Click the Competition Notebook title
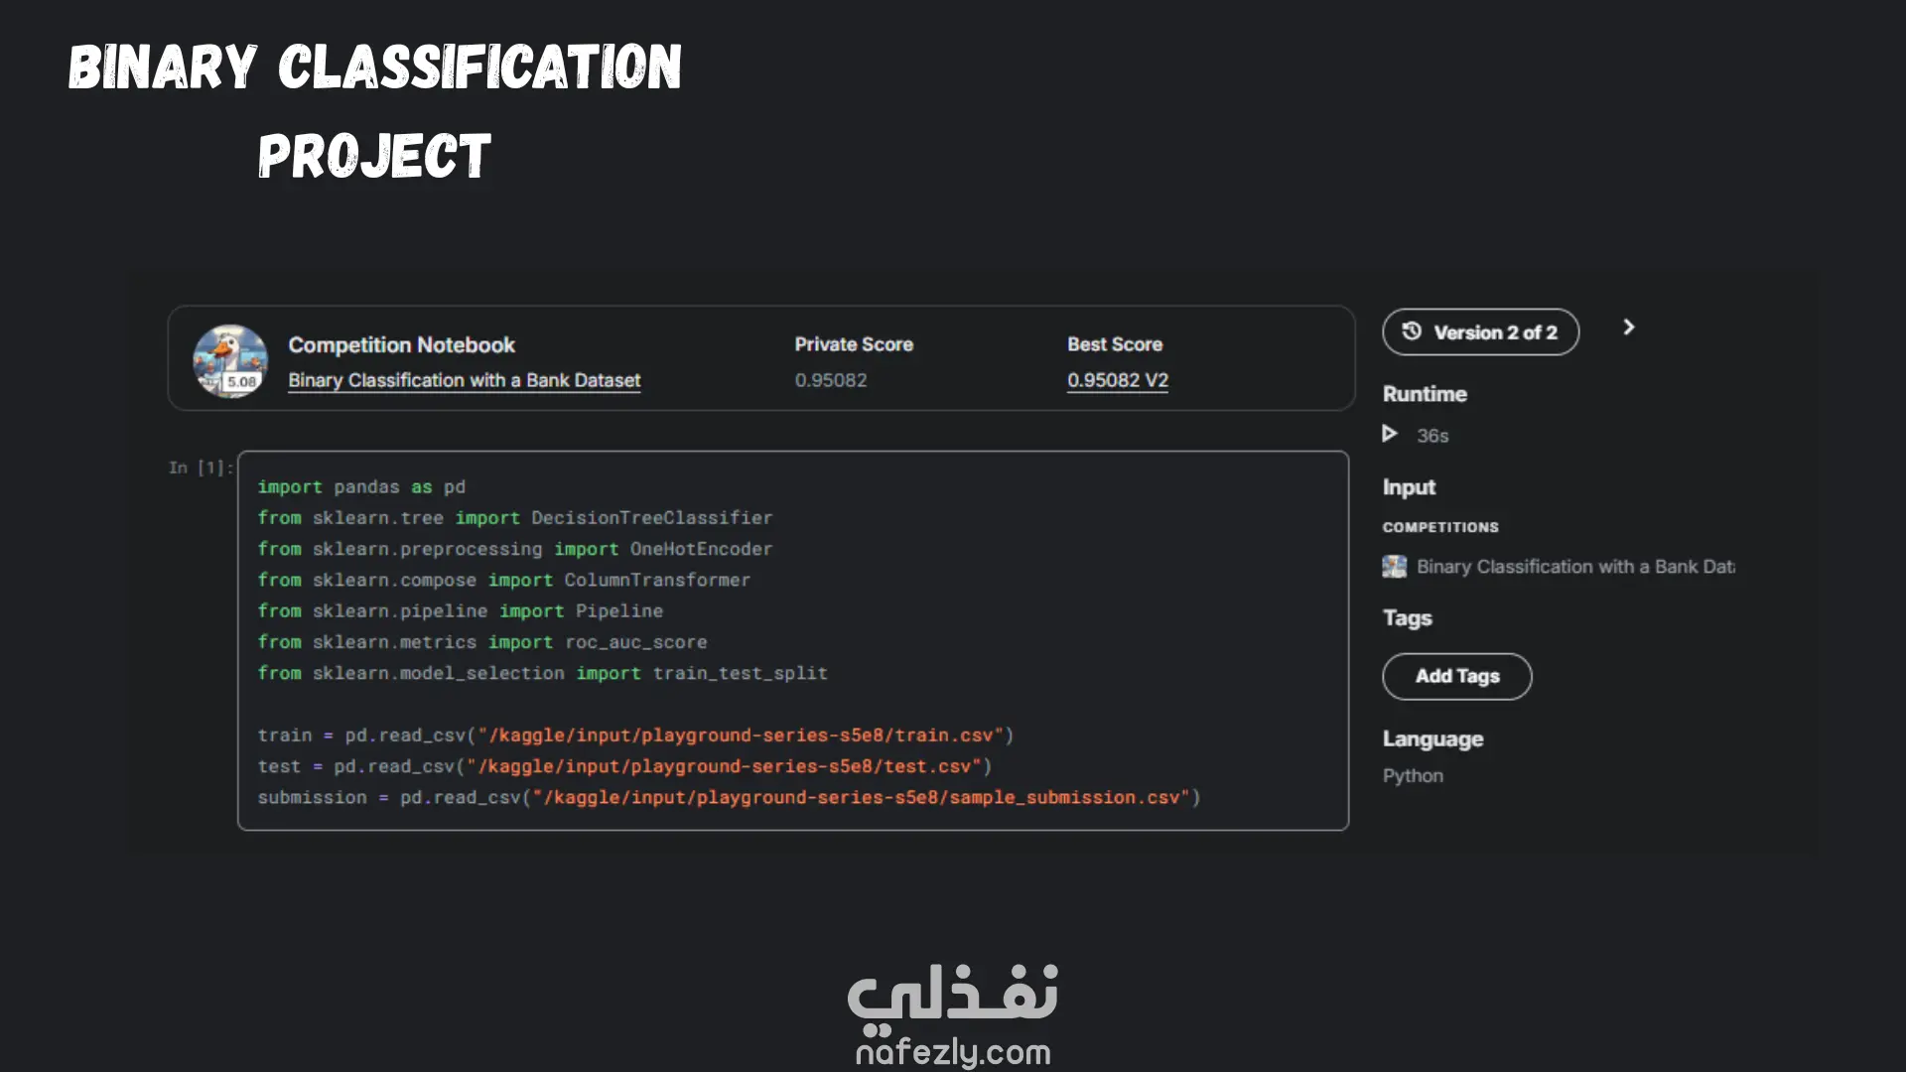1906x1072 pixels. point(401,344)
